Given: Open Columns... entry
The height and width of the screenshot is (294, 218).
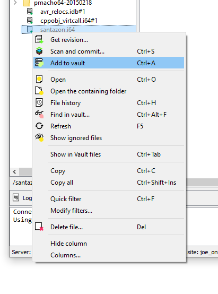Looking at the screenshot, I should coord(109,255).
